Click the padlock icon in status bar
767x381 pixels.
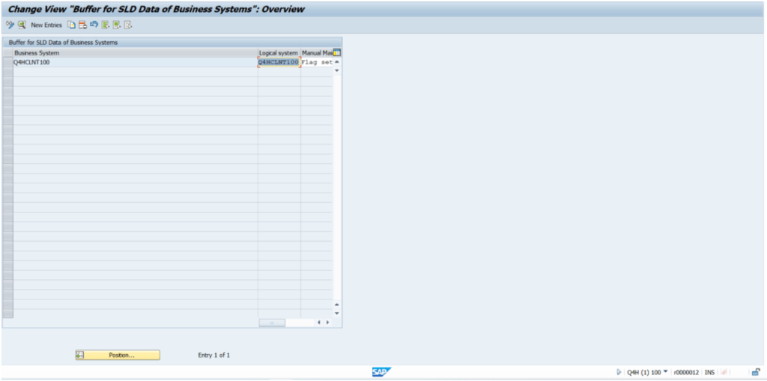pyautogui.click(x=756, y=372)
